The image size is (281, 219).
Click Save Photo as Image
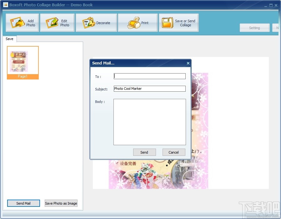point(61,203)
